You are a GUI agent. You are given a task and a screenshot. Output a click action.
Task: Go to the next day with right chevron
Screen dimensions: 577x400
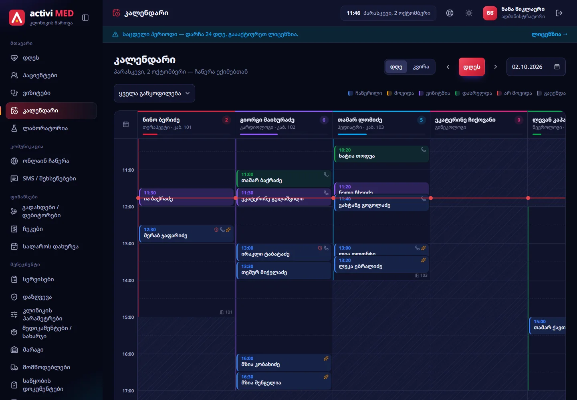(x=496, y=67)
